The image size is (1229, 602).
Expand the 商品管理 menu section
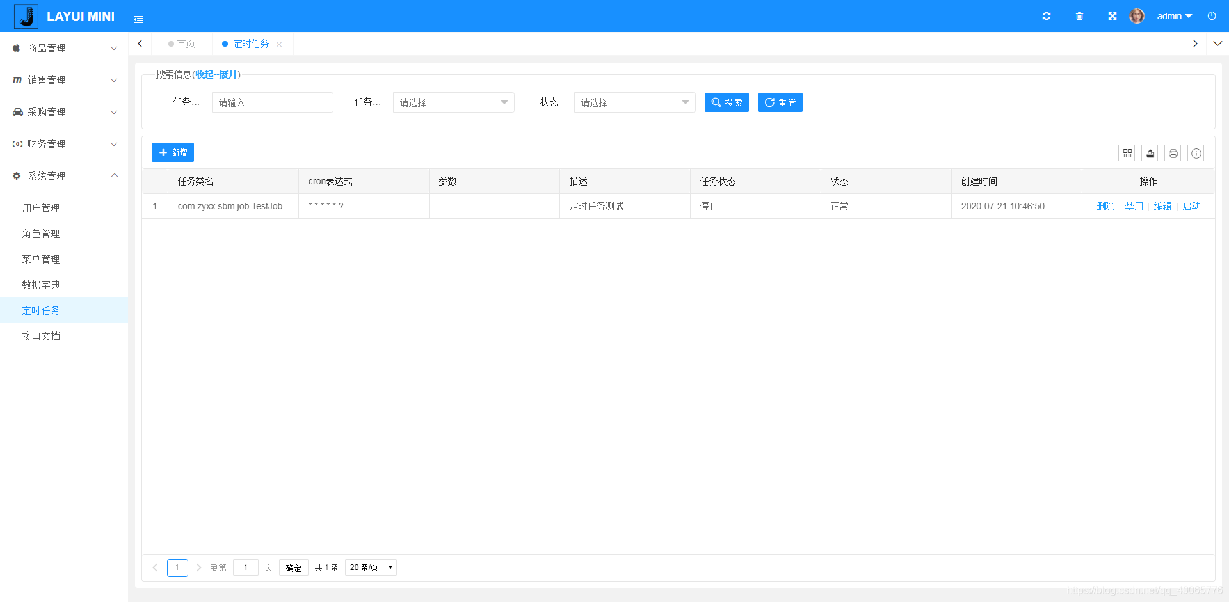pyautogui.click(x=63, y=48)
